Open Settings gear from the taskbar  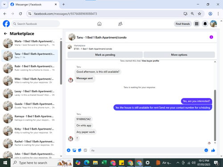pyautogui.click(x=148, y=163)
